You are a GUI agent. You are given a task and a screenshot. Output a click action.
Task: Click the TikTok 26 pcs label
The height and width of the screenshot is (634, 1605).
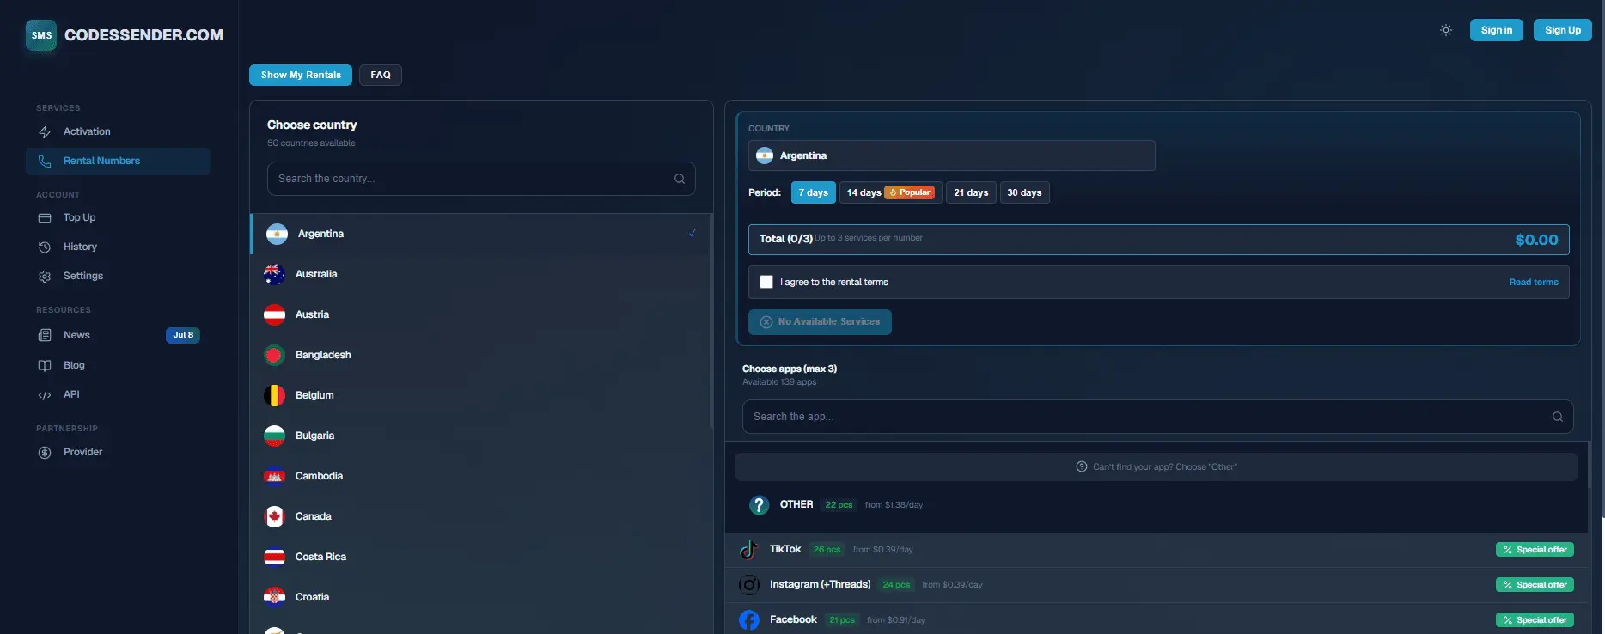coord(827,550)
